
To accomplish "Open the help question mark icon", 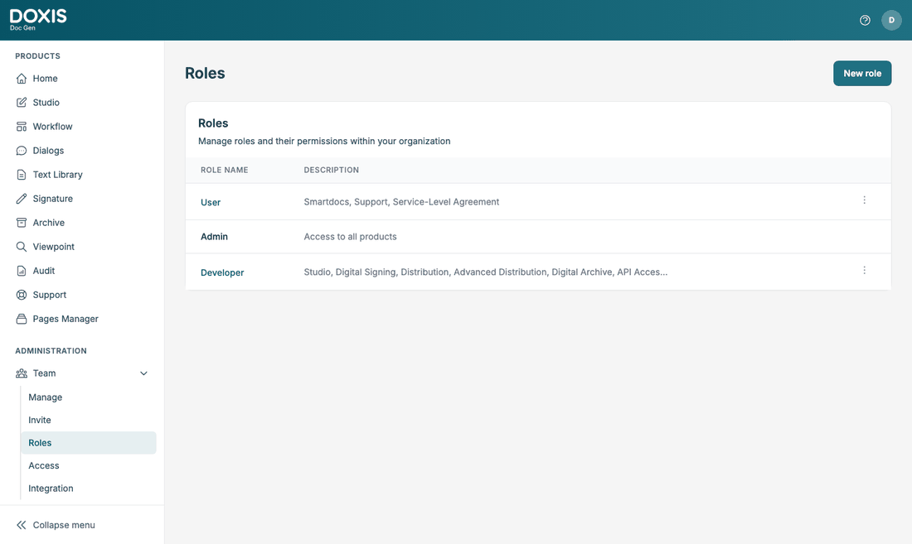I will [x=865, y=21].
